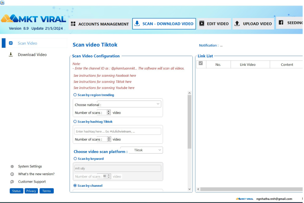The width and height of the screenshot is (304, 203).
Task: Open the Accounts Management tab
Action: (x=100, y=24)
